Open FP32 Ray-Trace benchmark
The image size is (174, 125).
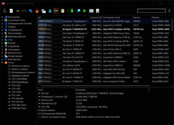[x=19, y=105]
